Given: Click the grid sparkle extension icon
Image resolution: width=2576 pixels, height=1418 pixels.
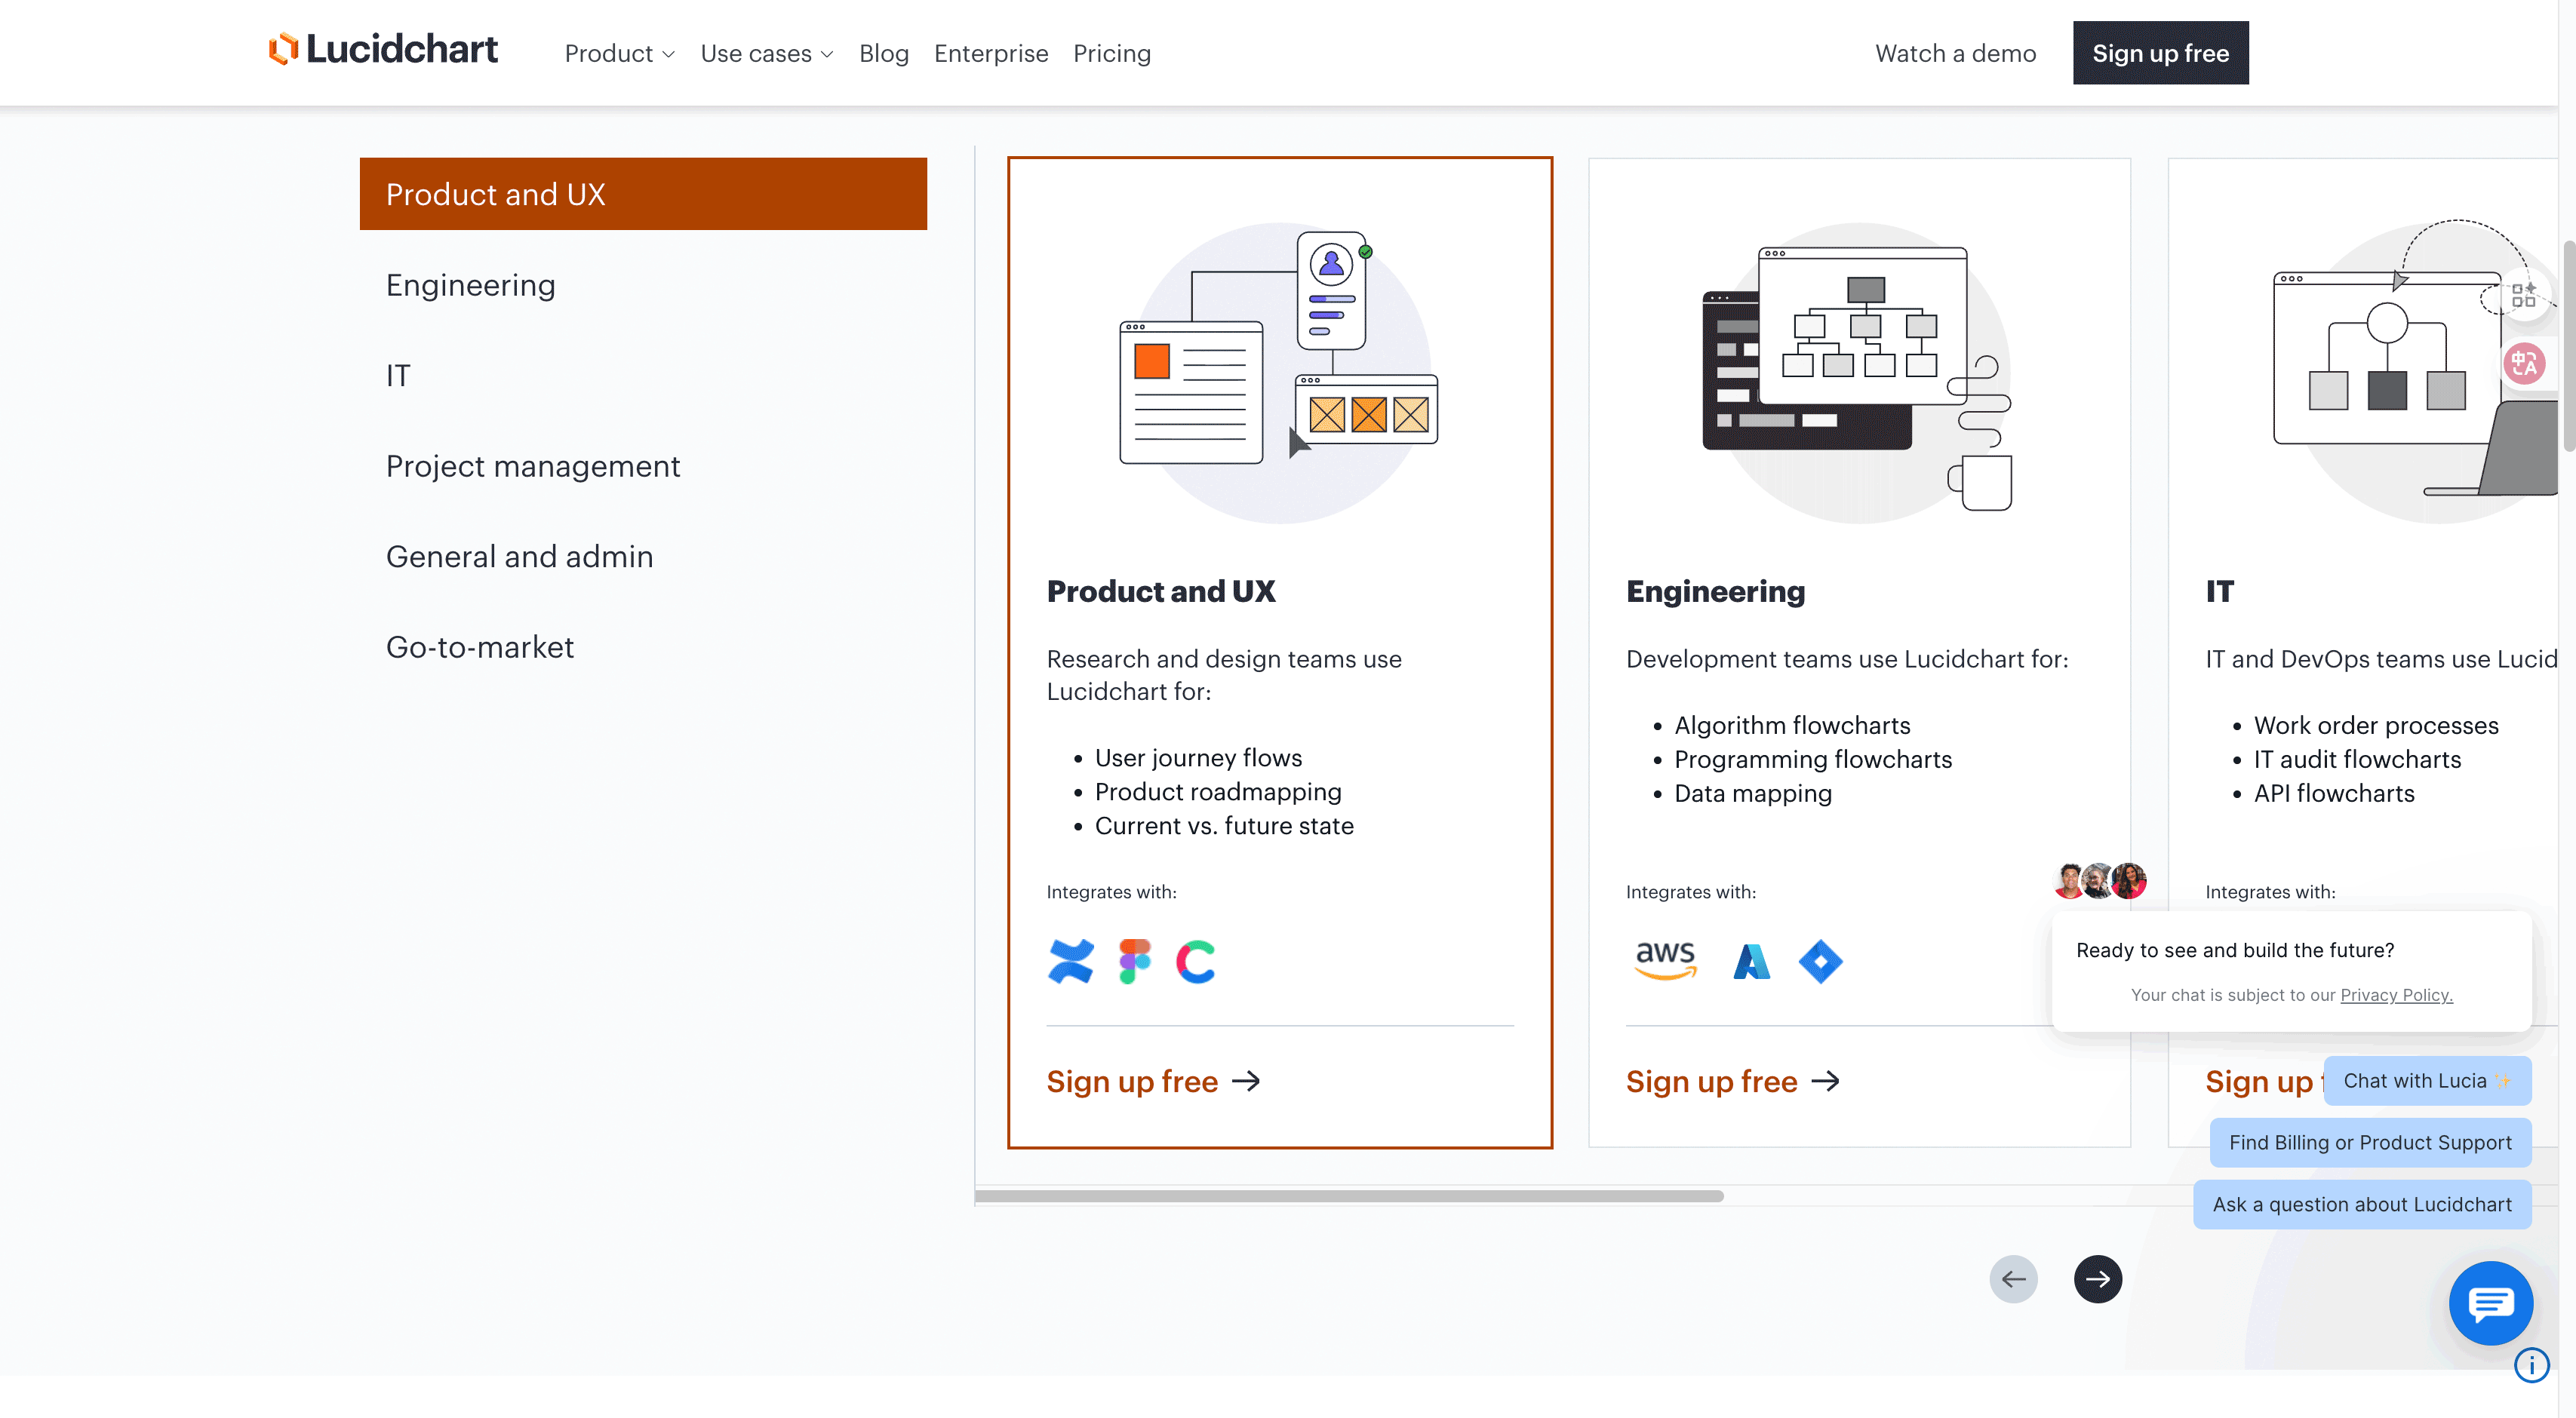Looking at the screenshot, I should click(x=2524, y=296).
